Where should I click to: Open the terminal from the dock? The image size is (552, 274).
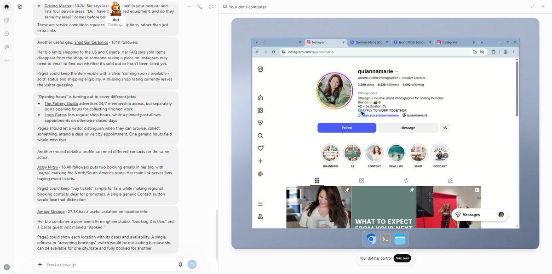pos(385,239)
